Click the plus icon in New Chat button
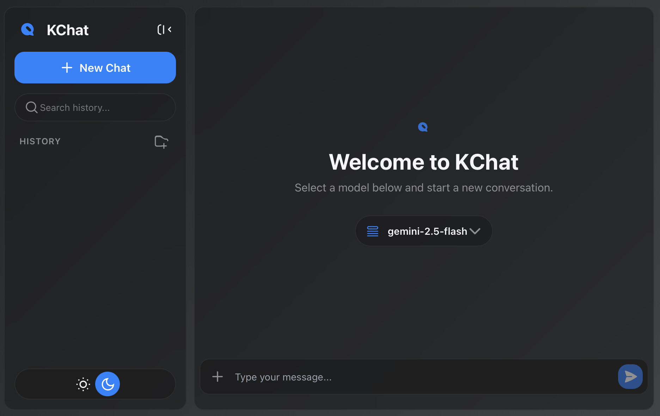Image resolution: width=660 pixels, height=416 pixels. tap(67, 68)
